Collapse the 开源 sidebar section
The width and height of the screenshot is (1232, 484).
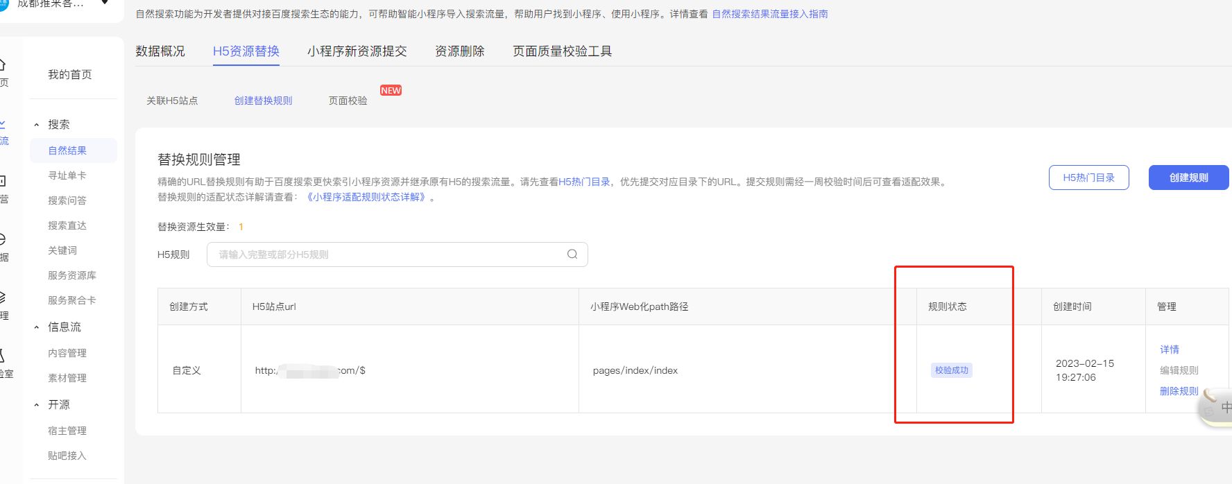(37, 405)
